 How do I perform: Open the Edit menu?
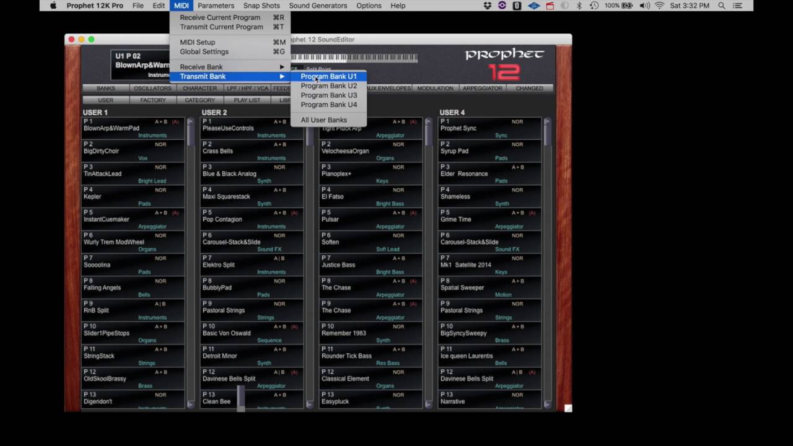tap(159, 6)
